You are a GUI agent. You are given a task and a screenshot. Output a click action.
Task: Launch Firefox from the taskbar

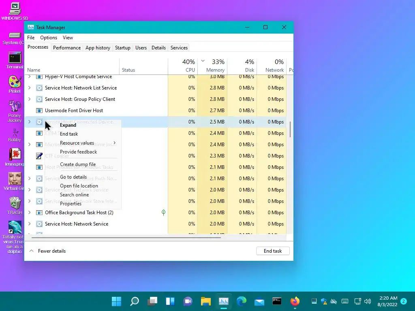click(295, 301)
